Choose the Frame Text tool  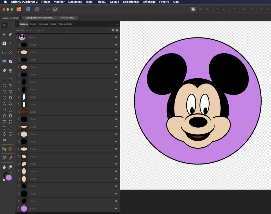click(4, 43)
